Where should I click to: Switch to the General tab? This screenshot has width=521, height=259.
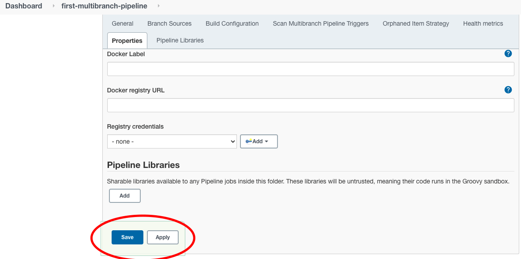123,23
